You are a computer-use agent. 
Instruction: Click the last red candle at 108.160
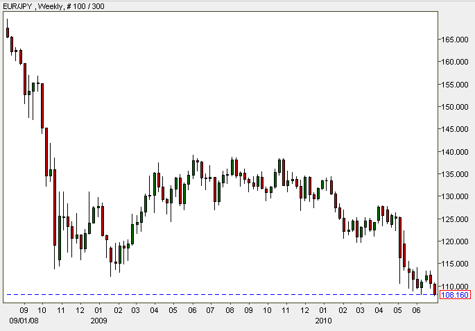tap(435, 289)
